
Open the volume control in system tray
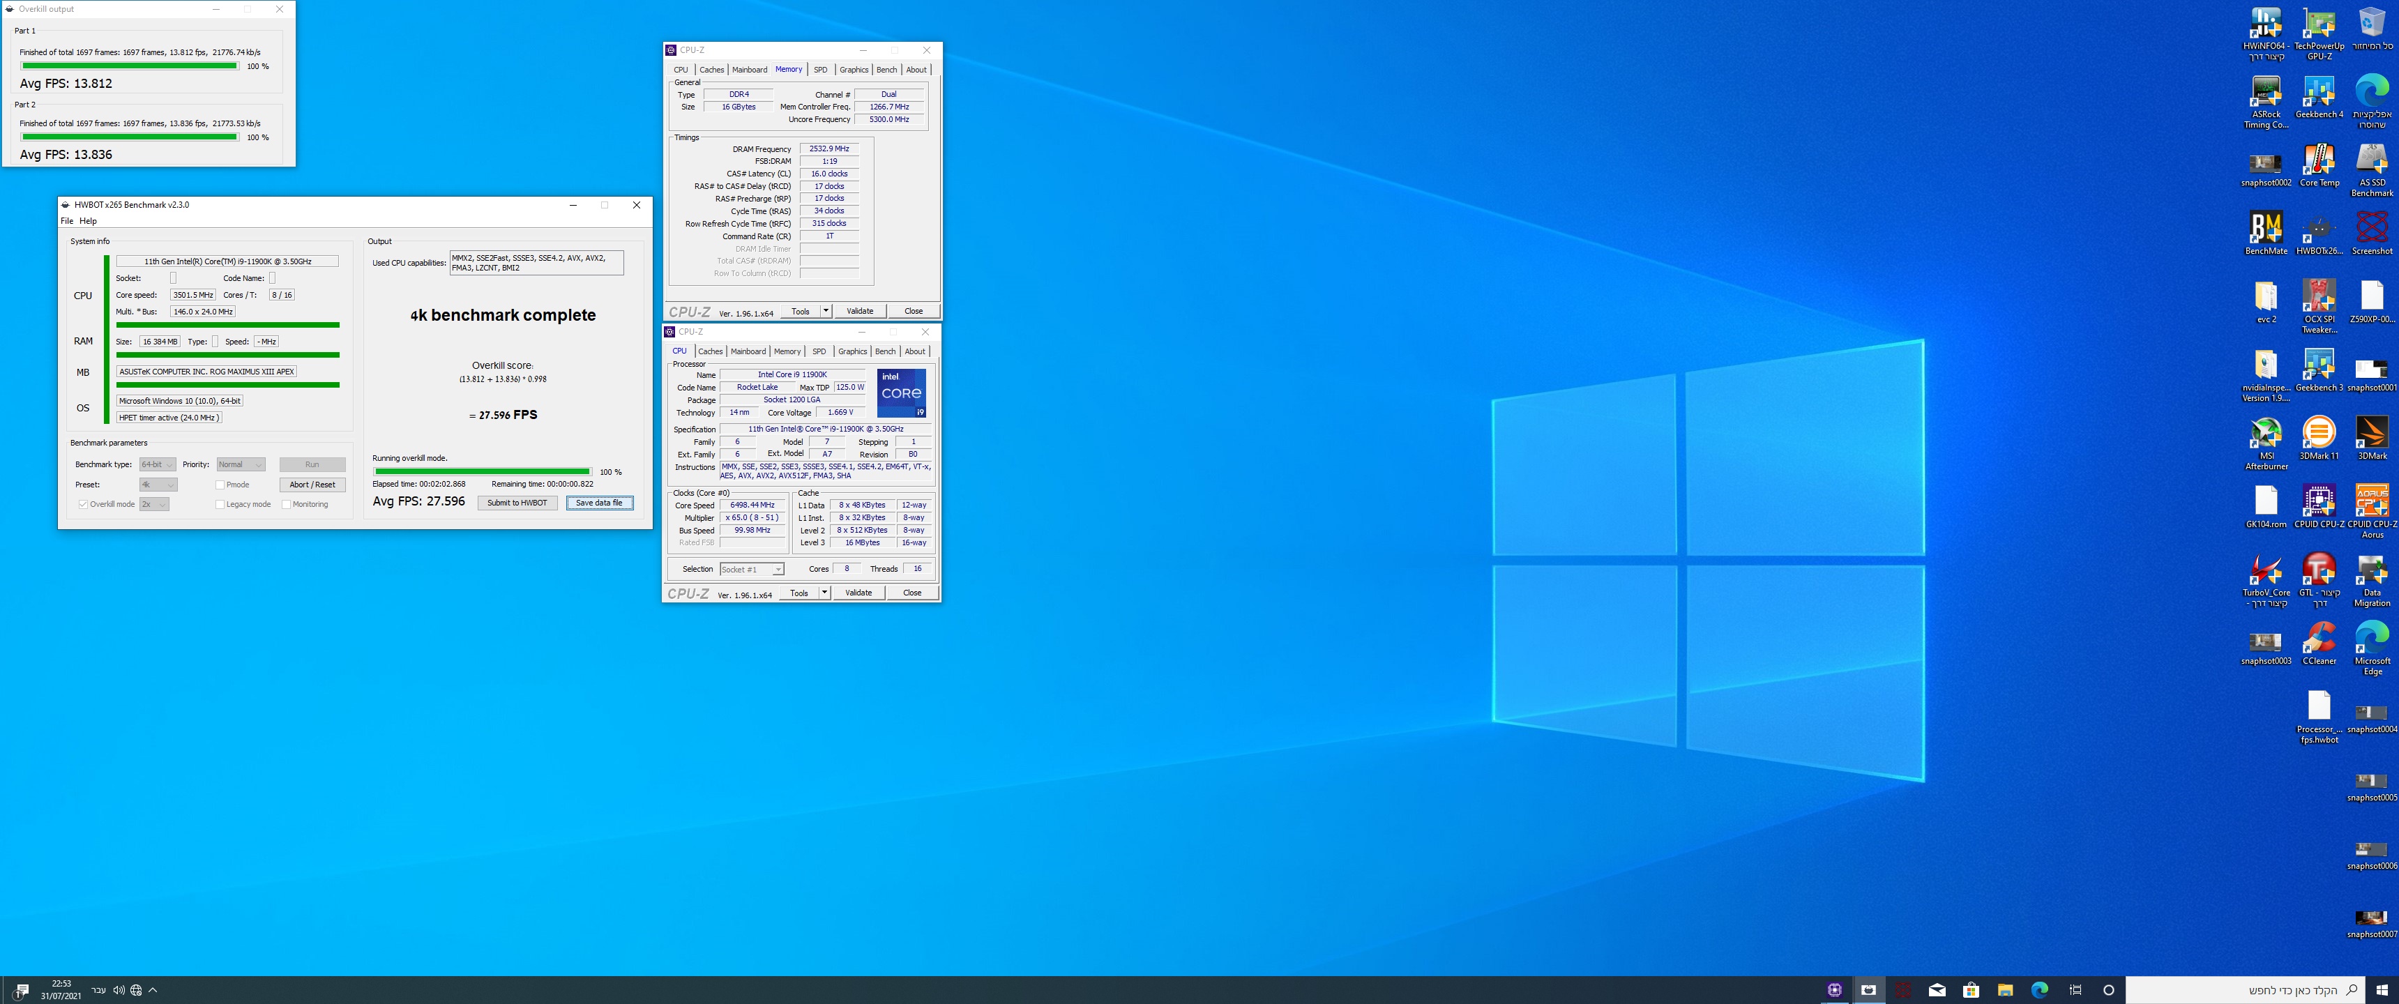click(x=119, y=990)
